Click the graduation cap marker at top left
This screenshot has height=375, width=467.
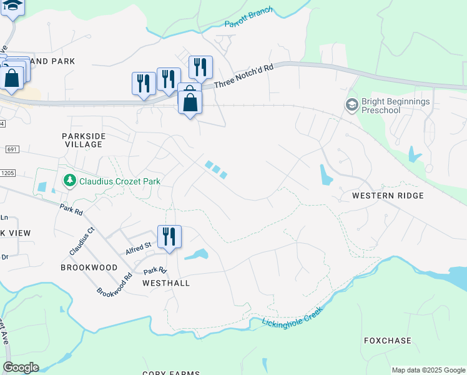[x=12, y=9]
